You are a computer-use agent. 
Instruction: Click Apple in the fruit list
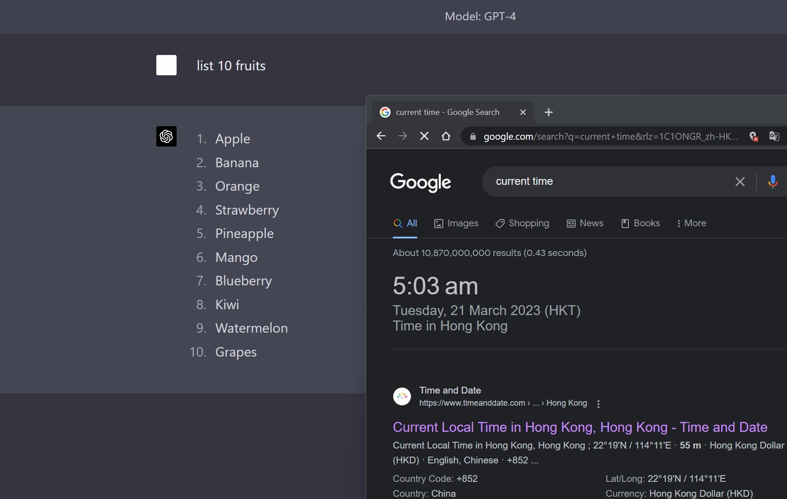click(232, 139)
